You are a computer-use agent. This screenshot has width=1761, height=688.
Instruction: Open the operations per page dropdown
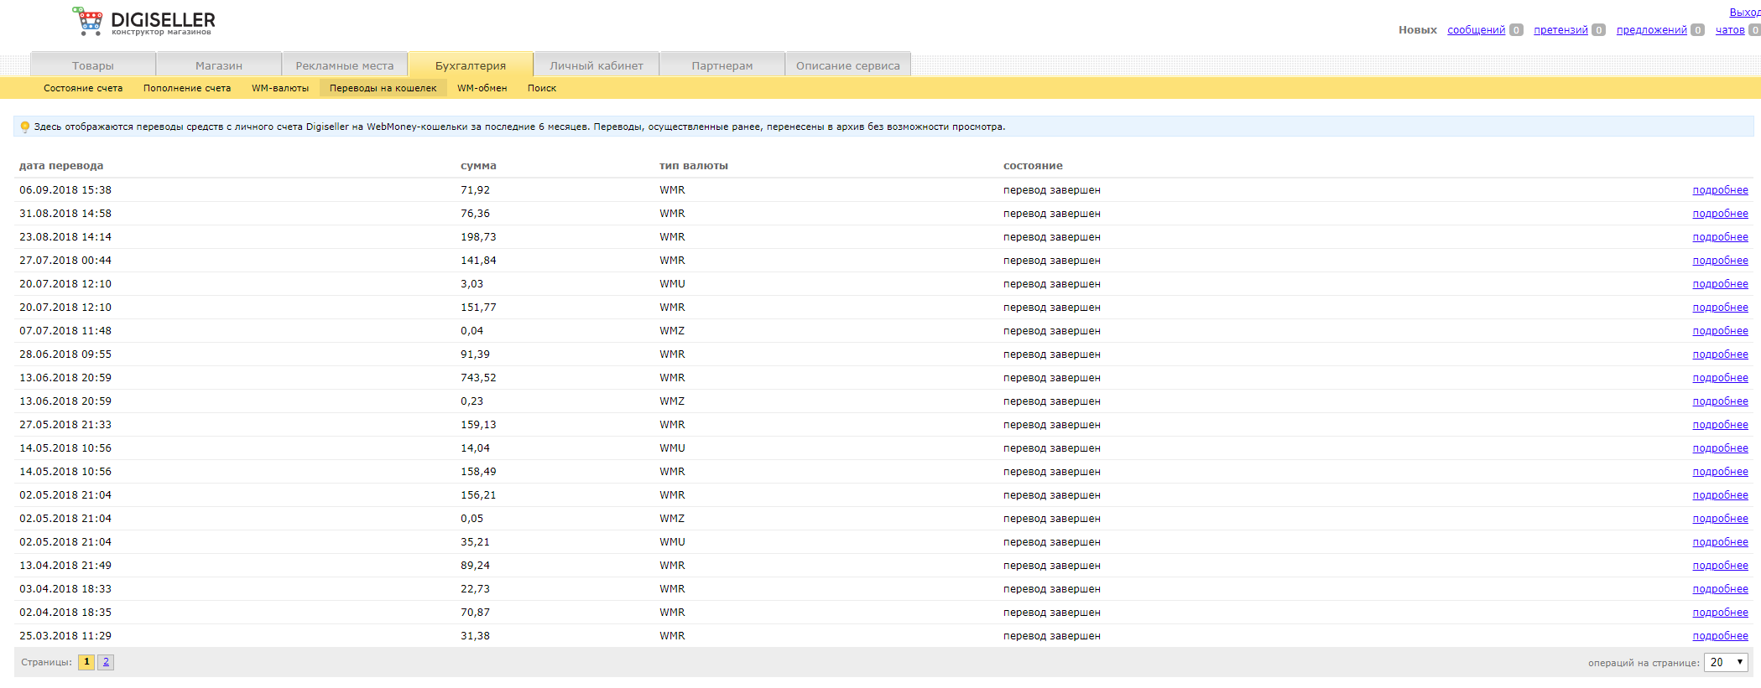(1725, 662)
